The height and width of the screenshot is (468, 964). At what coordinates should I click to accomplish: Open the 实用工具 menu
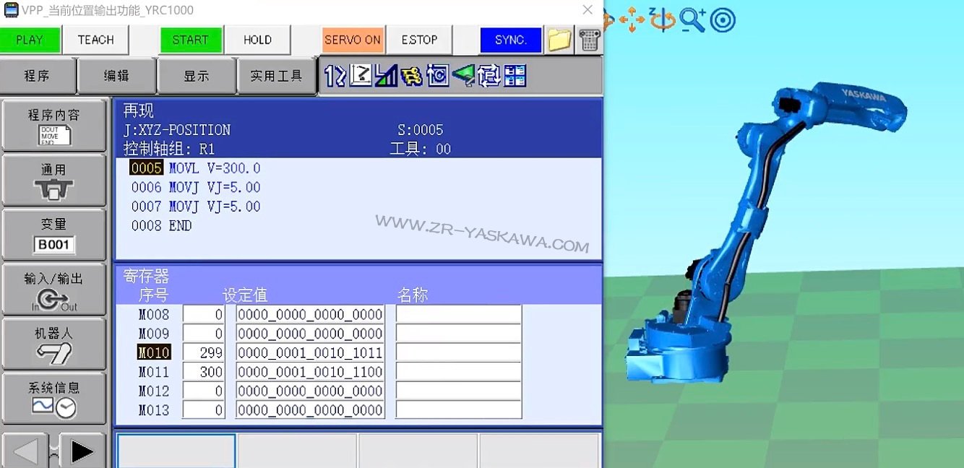pyautogui.click(x=277, y=76)
